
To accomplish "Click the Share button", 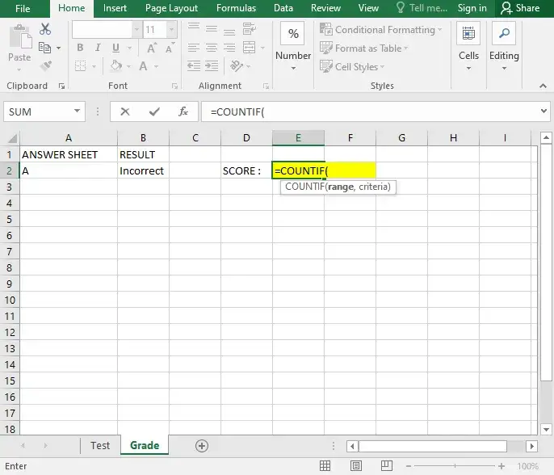I will pyautogui.click(x=519, y=8).
